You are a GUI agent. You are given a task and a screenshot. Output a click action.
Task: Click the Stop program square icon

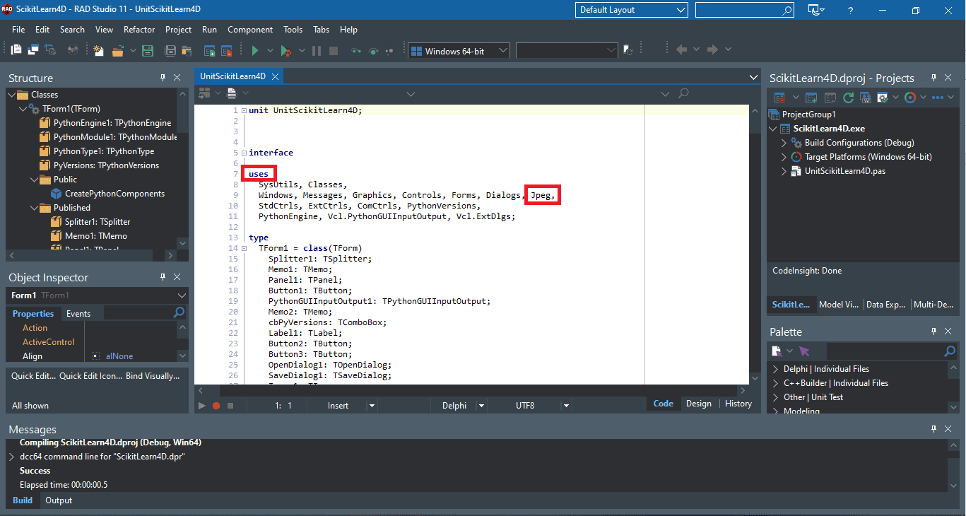(x=334, y=50)
